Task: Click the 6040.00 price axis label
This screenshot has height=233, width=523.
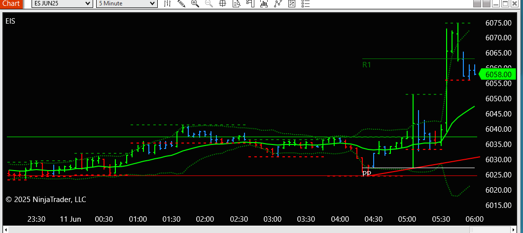Action: (498, 129)
